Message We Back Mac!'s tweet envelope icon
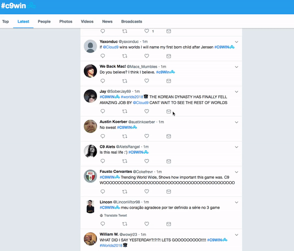This screenshot has height=251, width=294. (169, 81)
